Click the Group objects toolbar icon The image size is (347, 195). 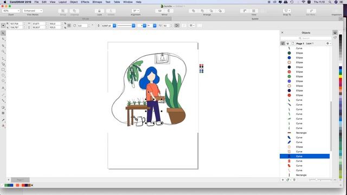[x=63, y=11]
